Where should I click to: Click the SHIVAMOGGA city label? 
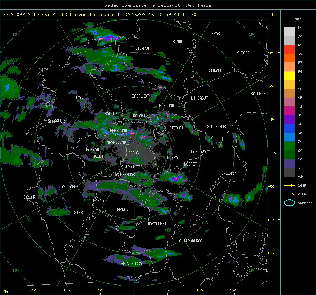(x=131, y=264)
